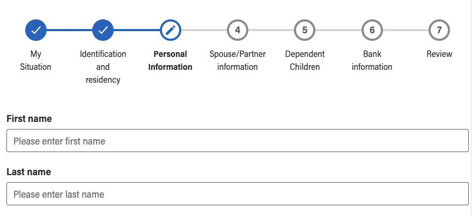Switch to "Dependent Children" step label
This screenshot has width=472, height=216.
[305, 61]
